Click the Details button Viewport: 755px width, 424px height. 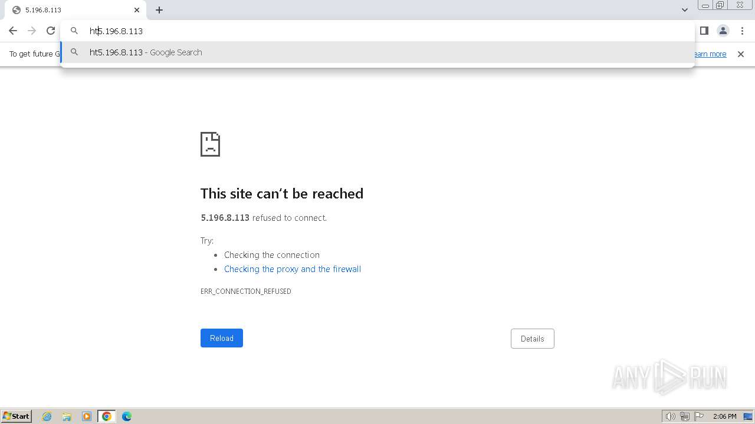532,339
